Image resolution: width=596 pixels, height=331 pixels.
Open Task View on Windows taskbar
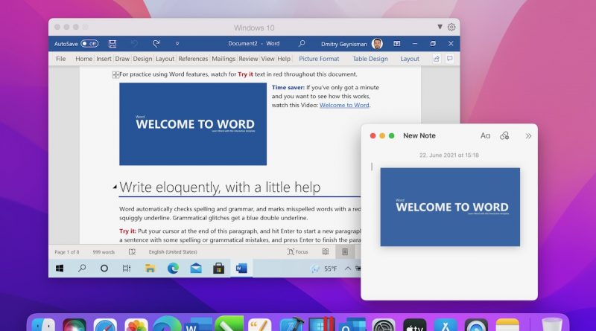click(127, 269)
